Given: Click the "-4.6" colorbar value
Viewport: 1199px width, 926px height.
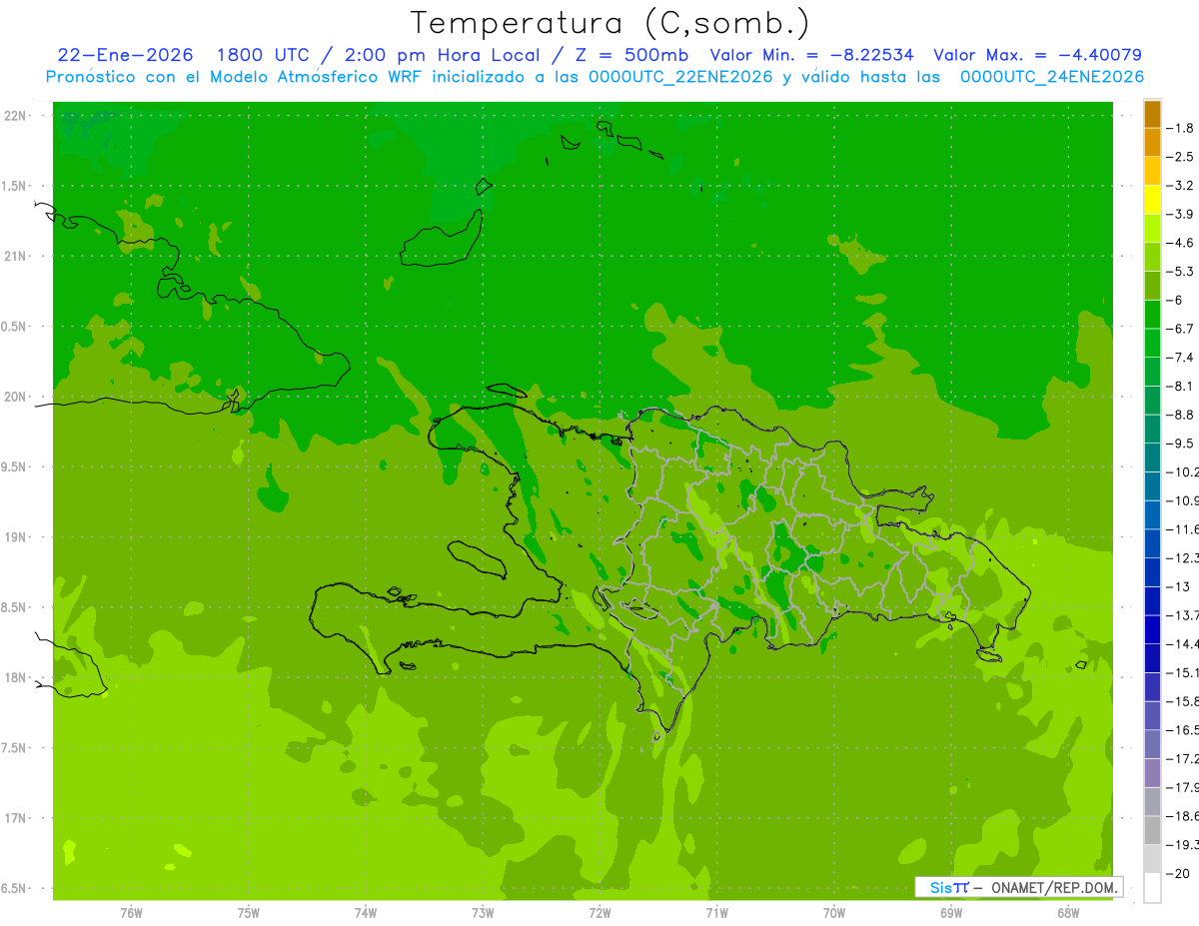Looking at the screenshot, I should (1181, 243).
